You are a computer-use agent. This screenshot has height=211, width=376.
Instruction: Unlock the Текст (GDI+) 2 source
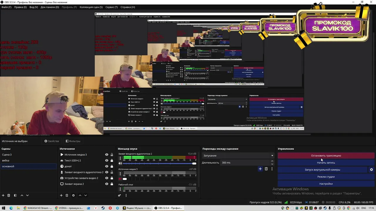pyautogui.click(x=112, y=161)
